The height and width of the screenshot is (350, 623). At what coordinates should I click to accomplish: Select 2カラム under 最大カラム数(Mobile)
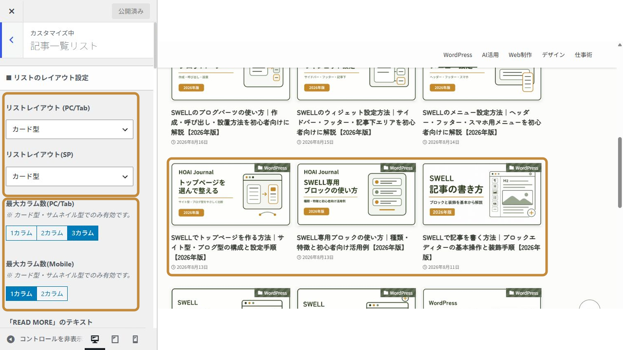tap(52, 294)
